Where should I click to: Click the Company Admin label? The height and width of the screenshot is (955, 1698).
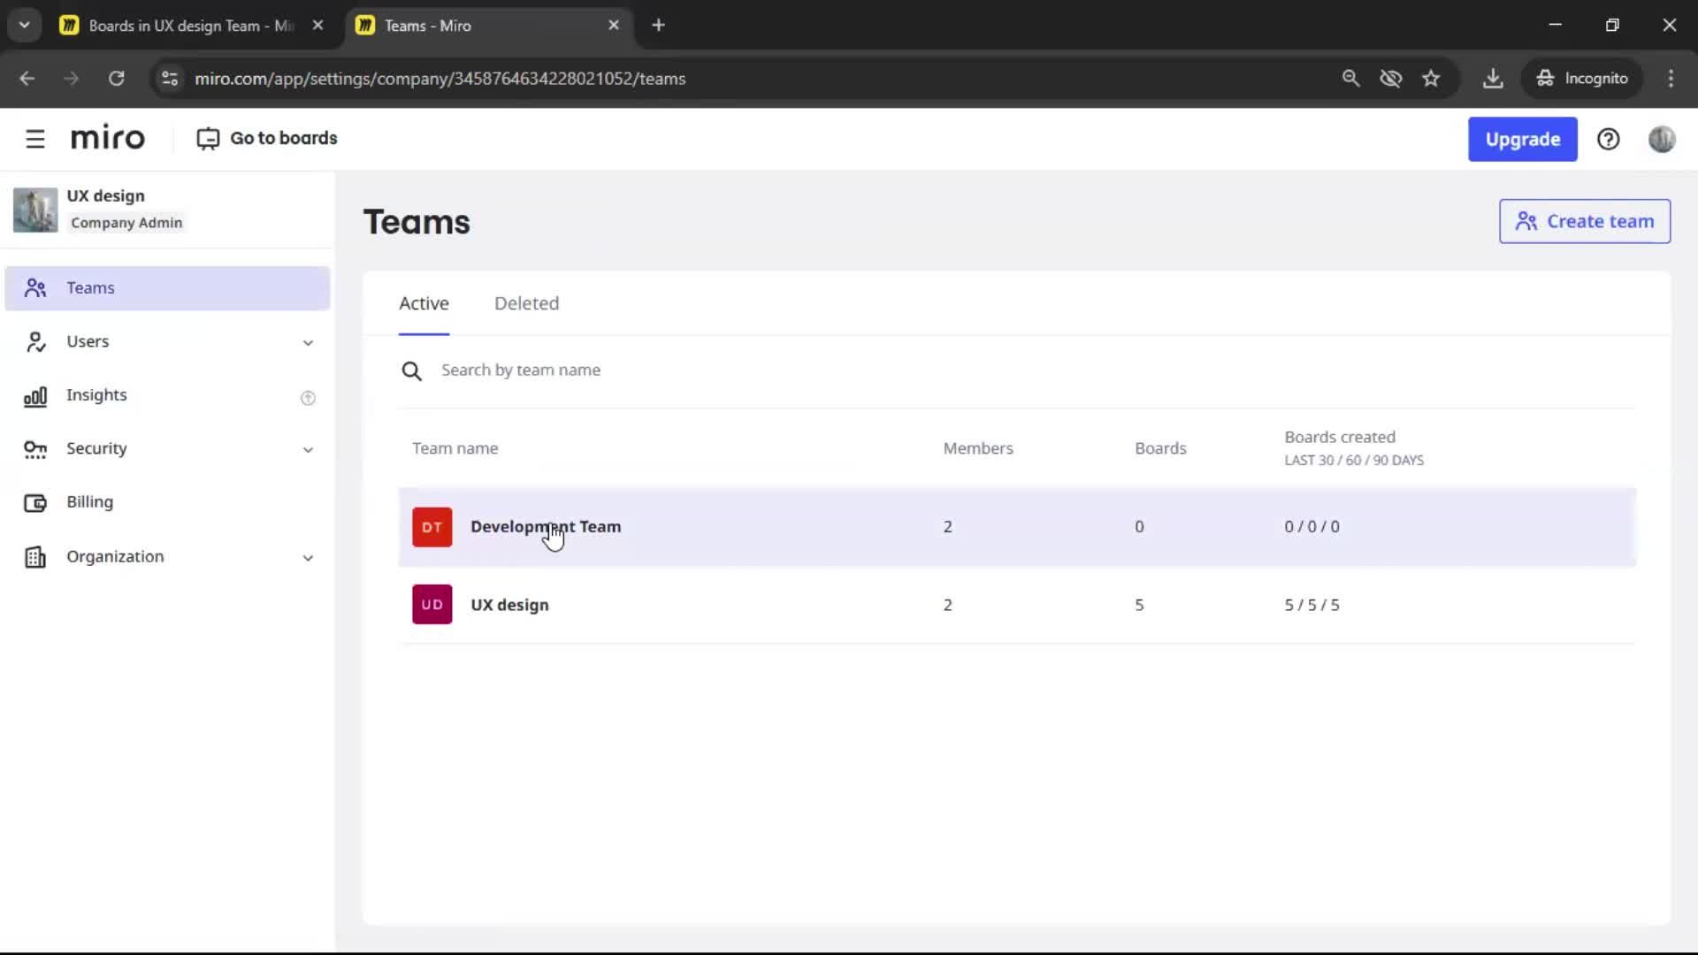point(126,223)
